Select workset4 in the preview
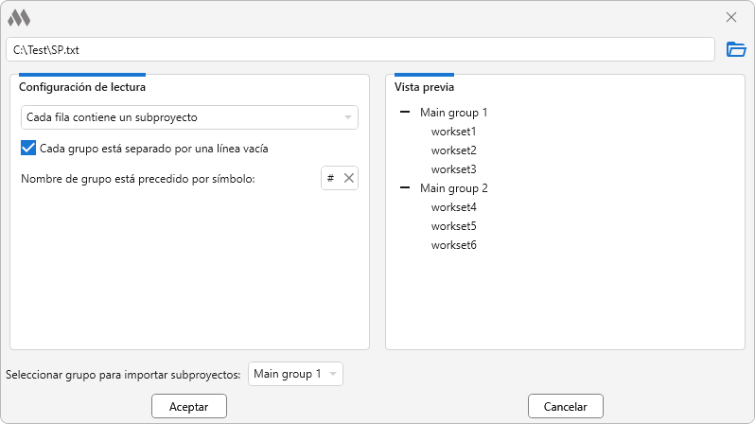This screenshot has height=424, width=755. (453, 207)
